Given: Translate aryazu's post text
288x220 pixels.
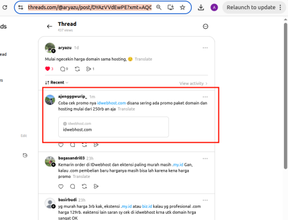Looking at the screenshot, I should (143, 59).
